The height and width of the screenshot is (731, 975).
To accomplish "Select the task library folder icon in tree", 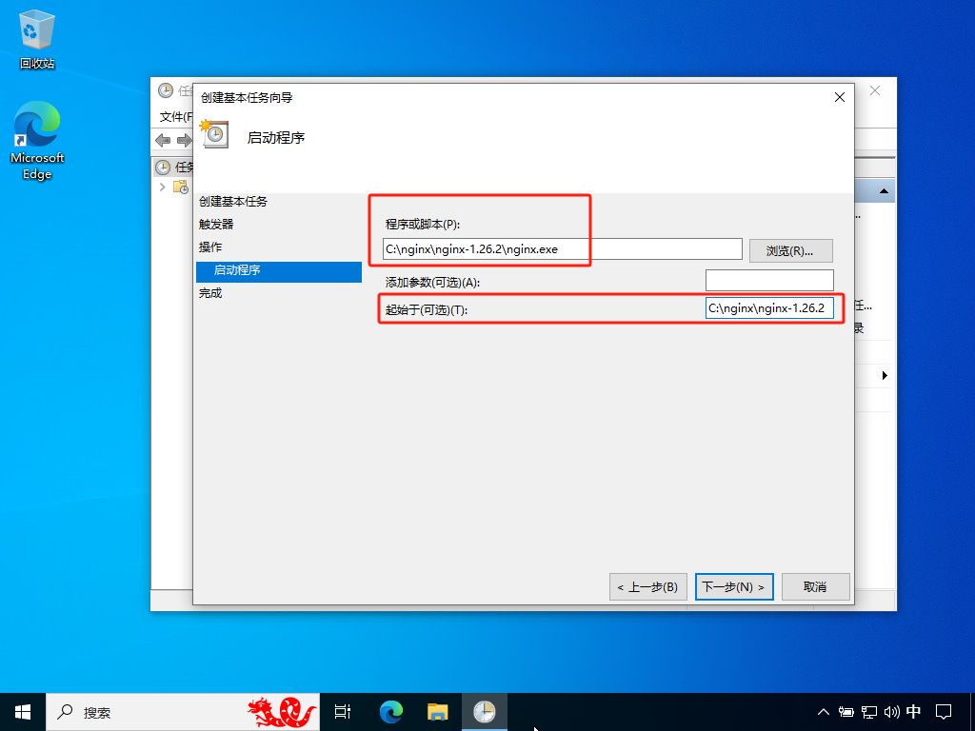I will [x=181, y=187].
